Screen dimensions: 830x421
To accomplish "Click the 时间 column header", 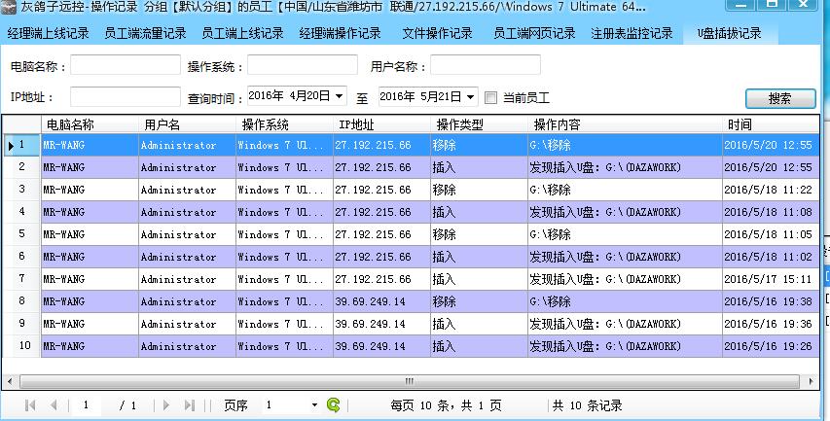I will pos(740,124).
